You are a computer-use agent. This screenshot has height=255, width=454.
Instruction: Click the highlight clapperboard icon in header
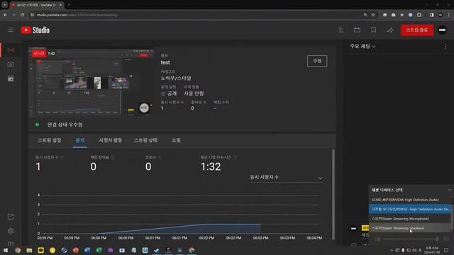(357, 30)
